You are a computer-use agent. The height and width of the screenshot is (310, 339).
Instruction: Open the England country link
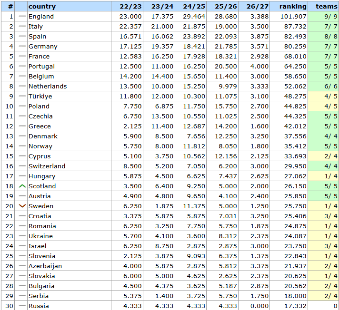coord(41,17)
